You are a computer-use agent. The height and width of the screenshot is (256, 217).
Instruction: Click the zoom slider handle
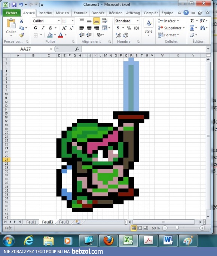click(x=177, y=228)
